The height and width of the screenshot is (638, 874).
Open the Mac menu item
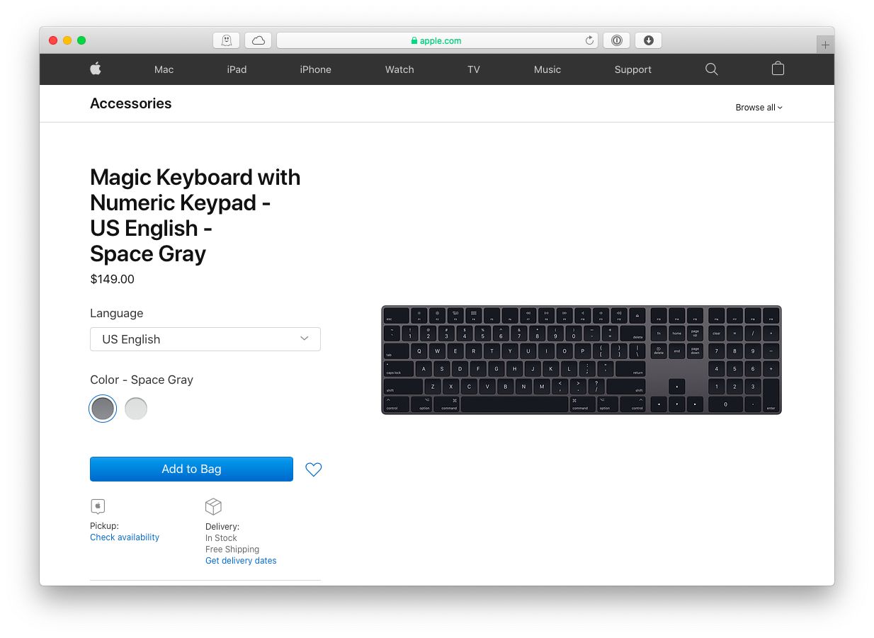[164, 69]
